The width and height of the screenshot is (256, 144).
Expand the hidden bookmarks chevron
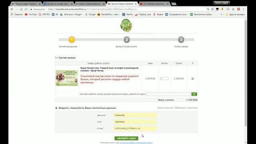click(x=221, y=14)
